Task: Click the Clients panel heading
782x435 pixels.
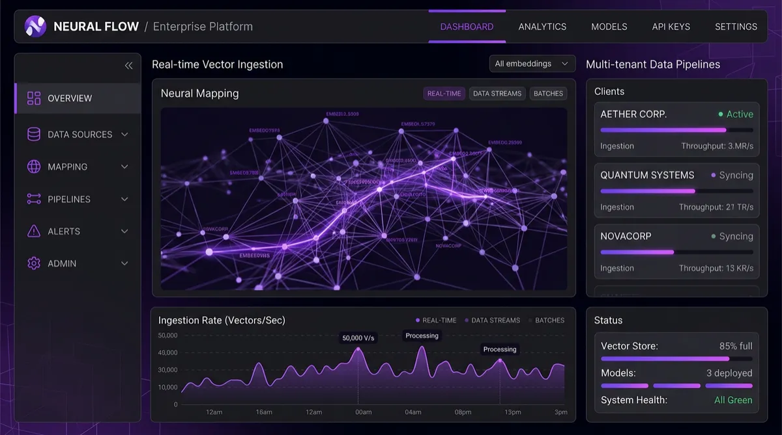Action: [x=609, y=92]
